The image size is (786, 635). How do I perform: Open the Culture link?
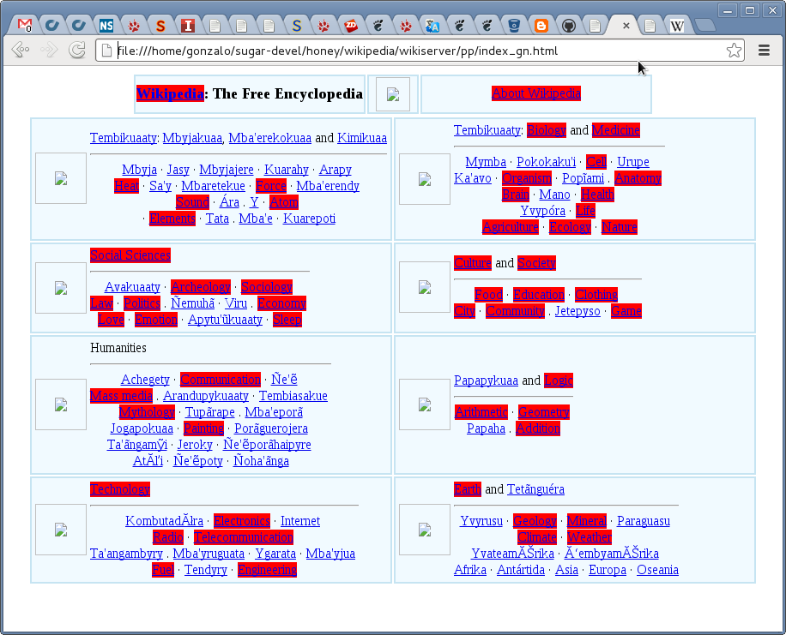473,263
